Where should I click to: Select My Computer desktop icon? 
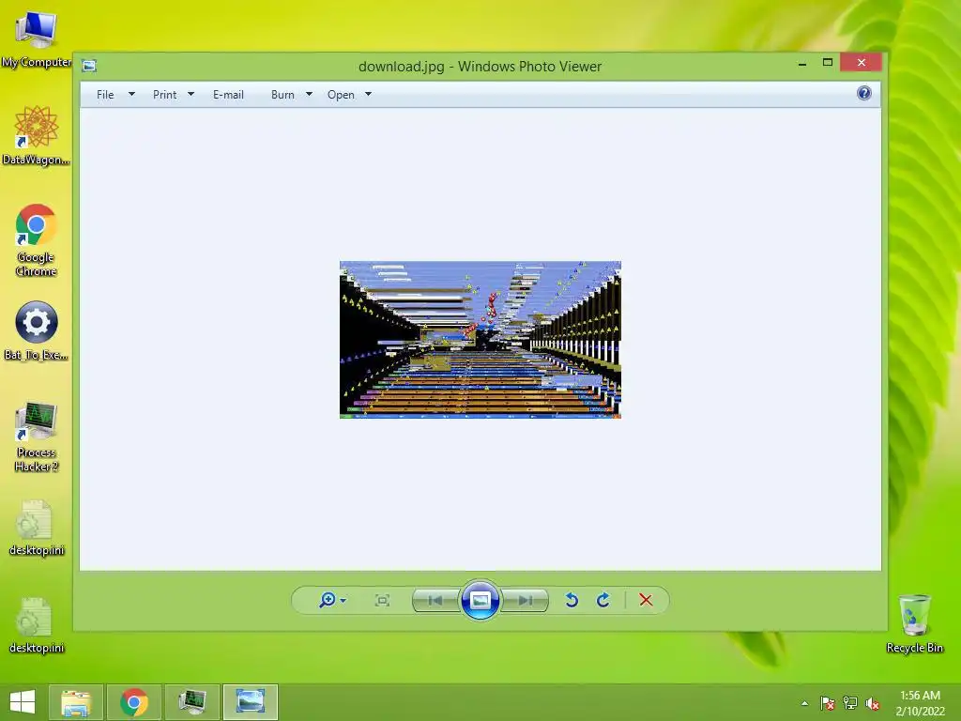(x=37, y=39)
